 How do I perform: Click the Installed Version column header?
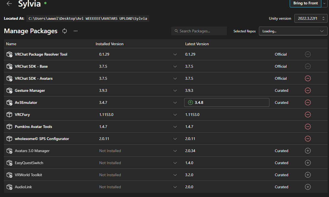point(109,44)
